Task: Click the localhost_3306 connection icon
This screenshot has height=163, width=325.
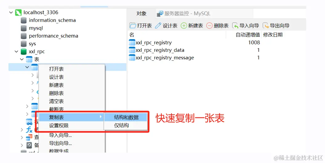Action: click(x=18, y=12)
